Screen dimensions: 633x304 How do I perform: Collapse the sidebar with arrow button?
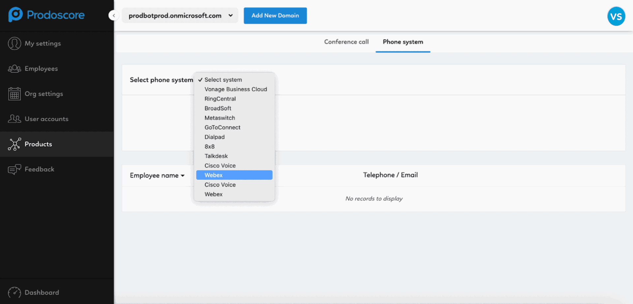click(x=114, y=15)
